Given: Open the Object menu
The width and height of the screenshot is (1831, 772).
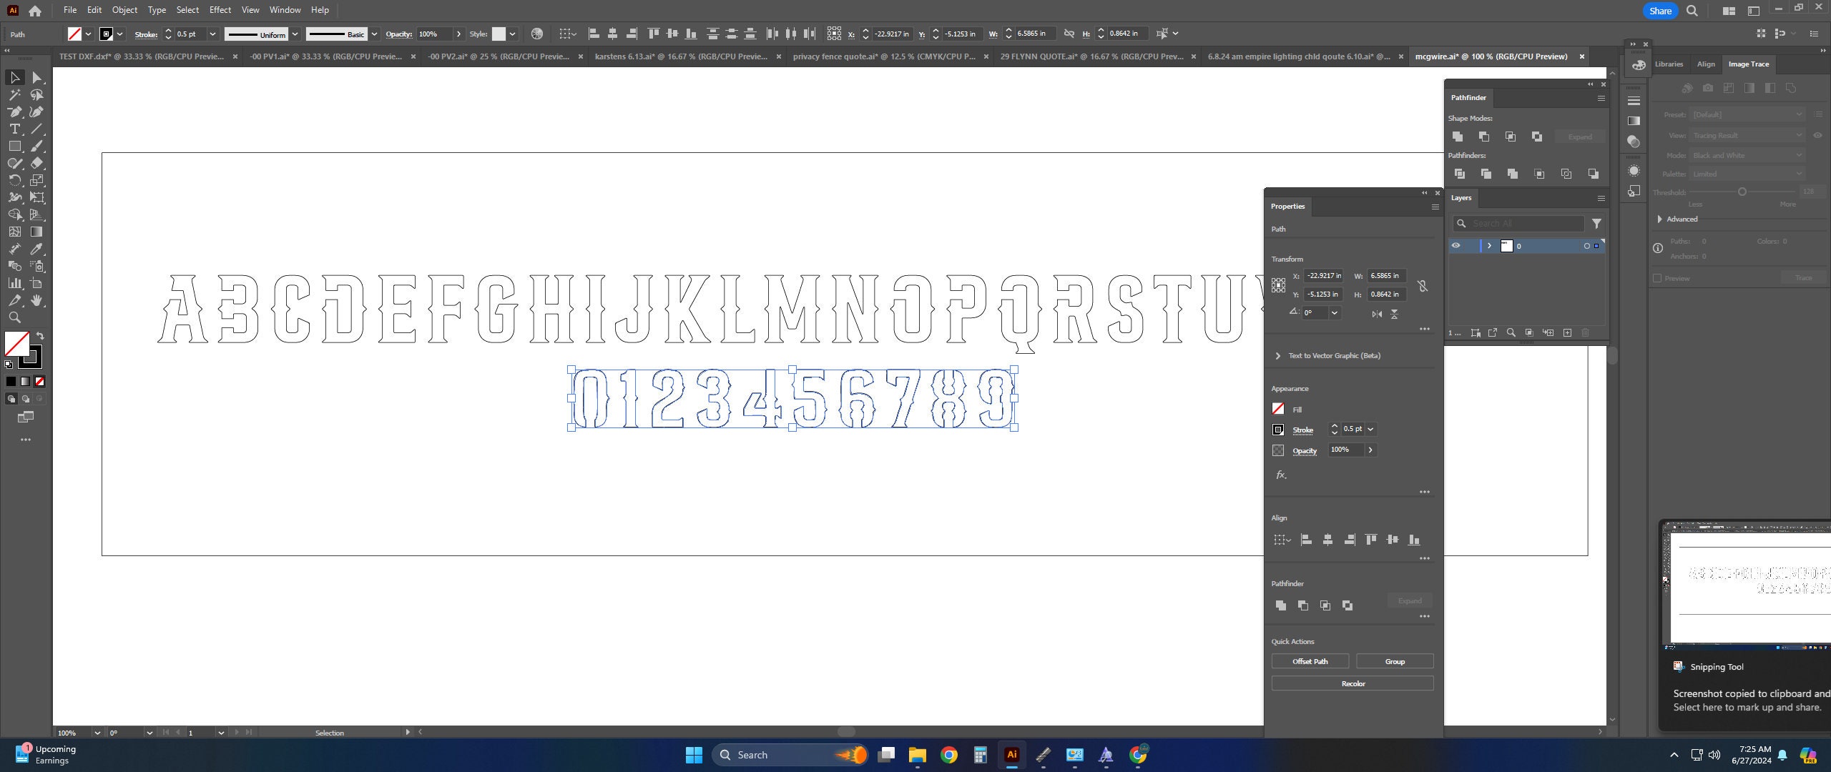Looking at the screenshot, I should 124,9.
